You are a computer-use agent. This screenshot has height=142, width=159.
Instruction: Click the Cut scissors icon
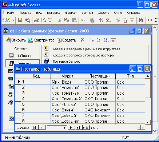click(x=59, y=20)
